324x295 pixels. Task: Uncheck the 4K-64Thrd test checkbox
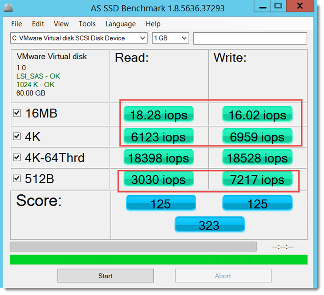(17, 157)
